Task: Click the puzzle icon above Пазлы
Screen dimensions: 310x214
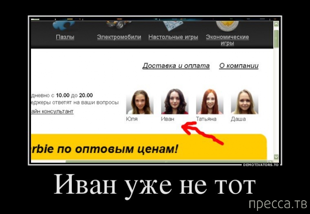Action: coord(65,24)
